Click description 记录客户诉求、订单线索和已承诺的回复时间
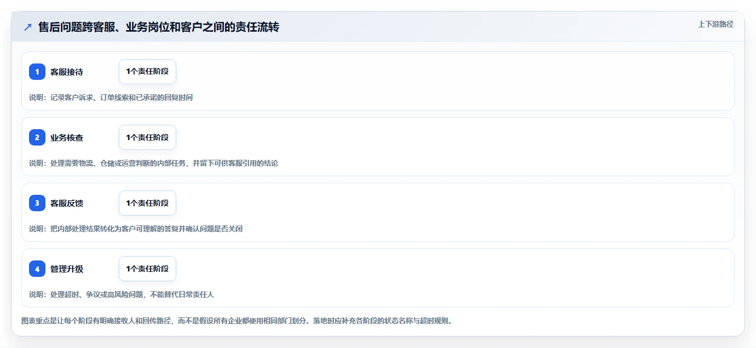This screenshot has width=756, height=348. pyautogui.click(x=111, y=97)
